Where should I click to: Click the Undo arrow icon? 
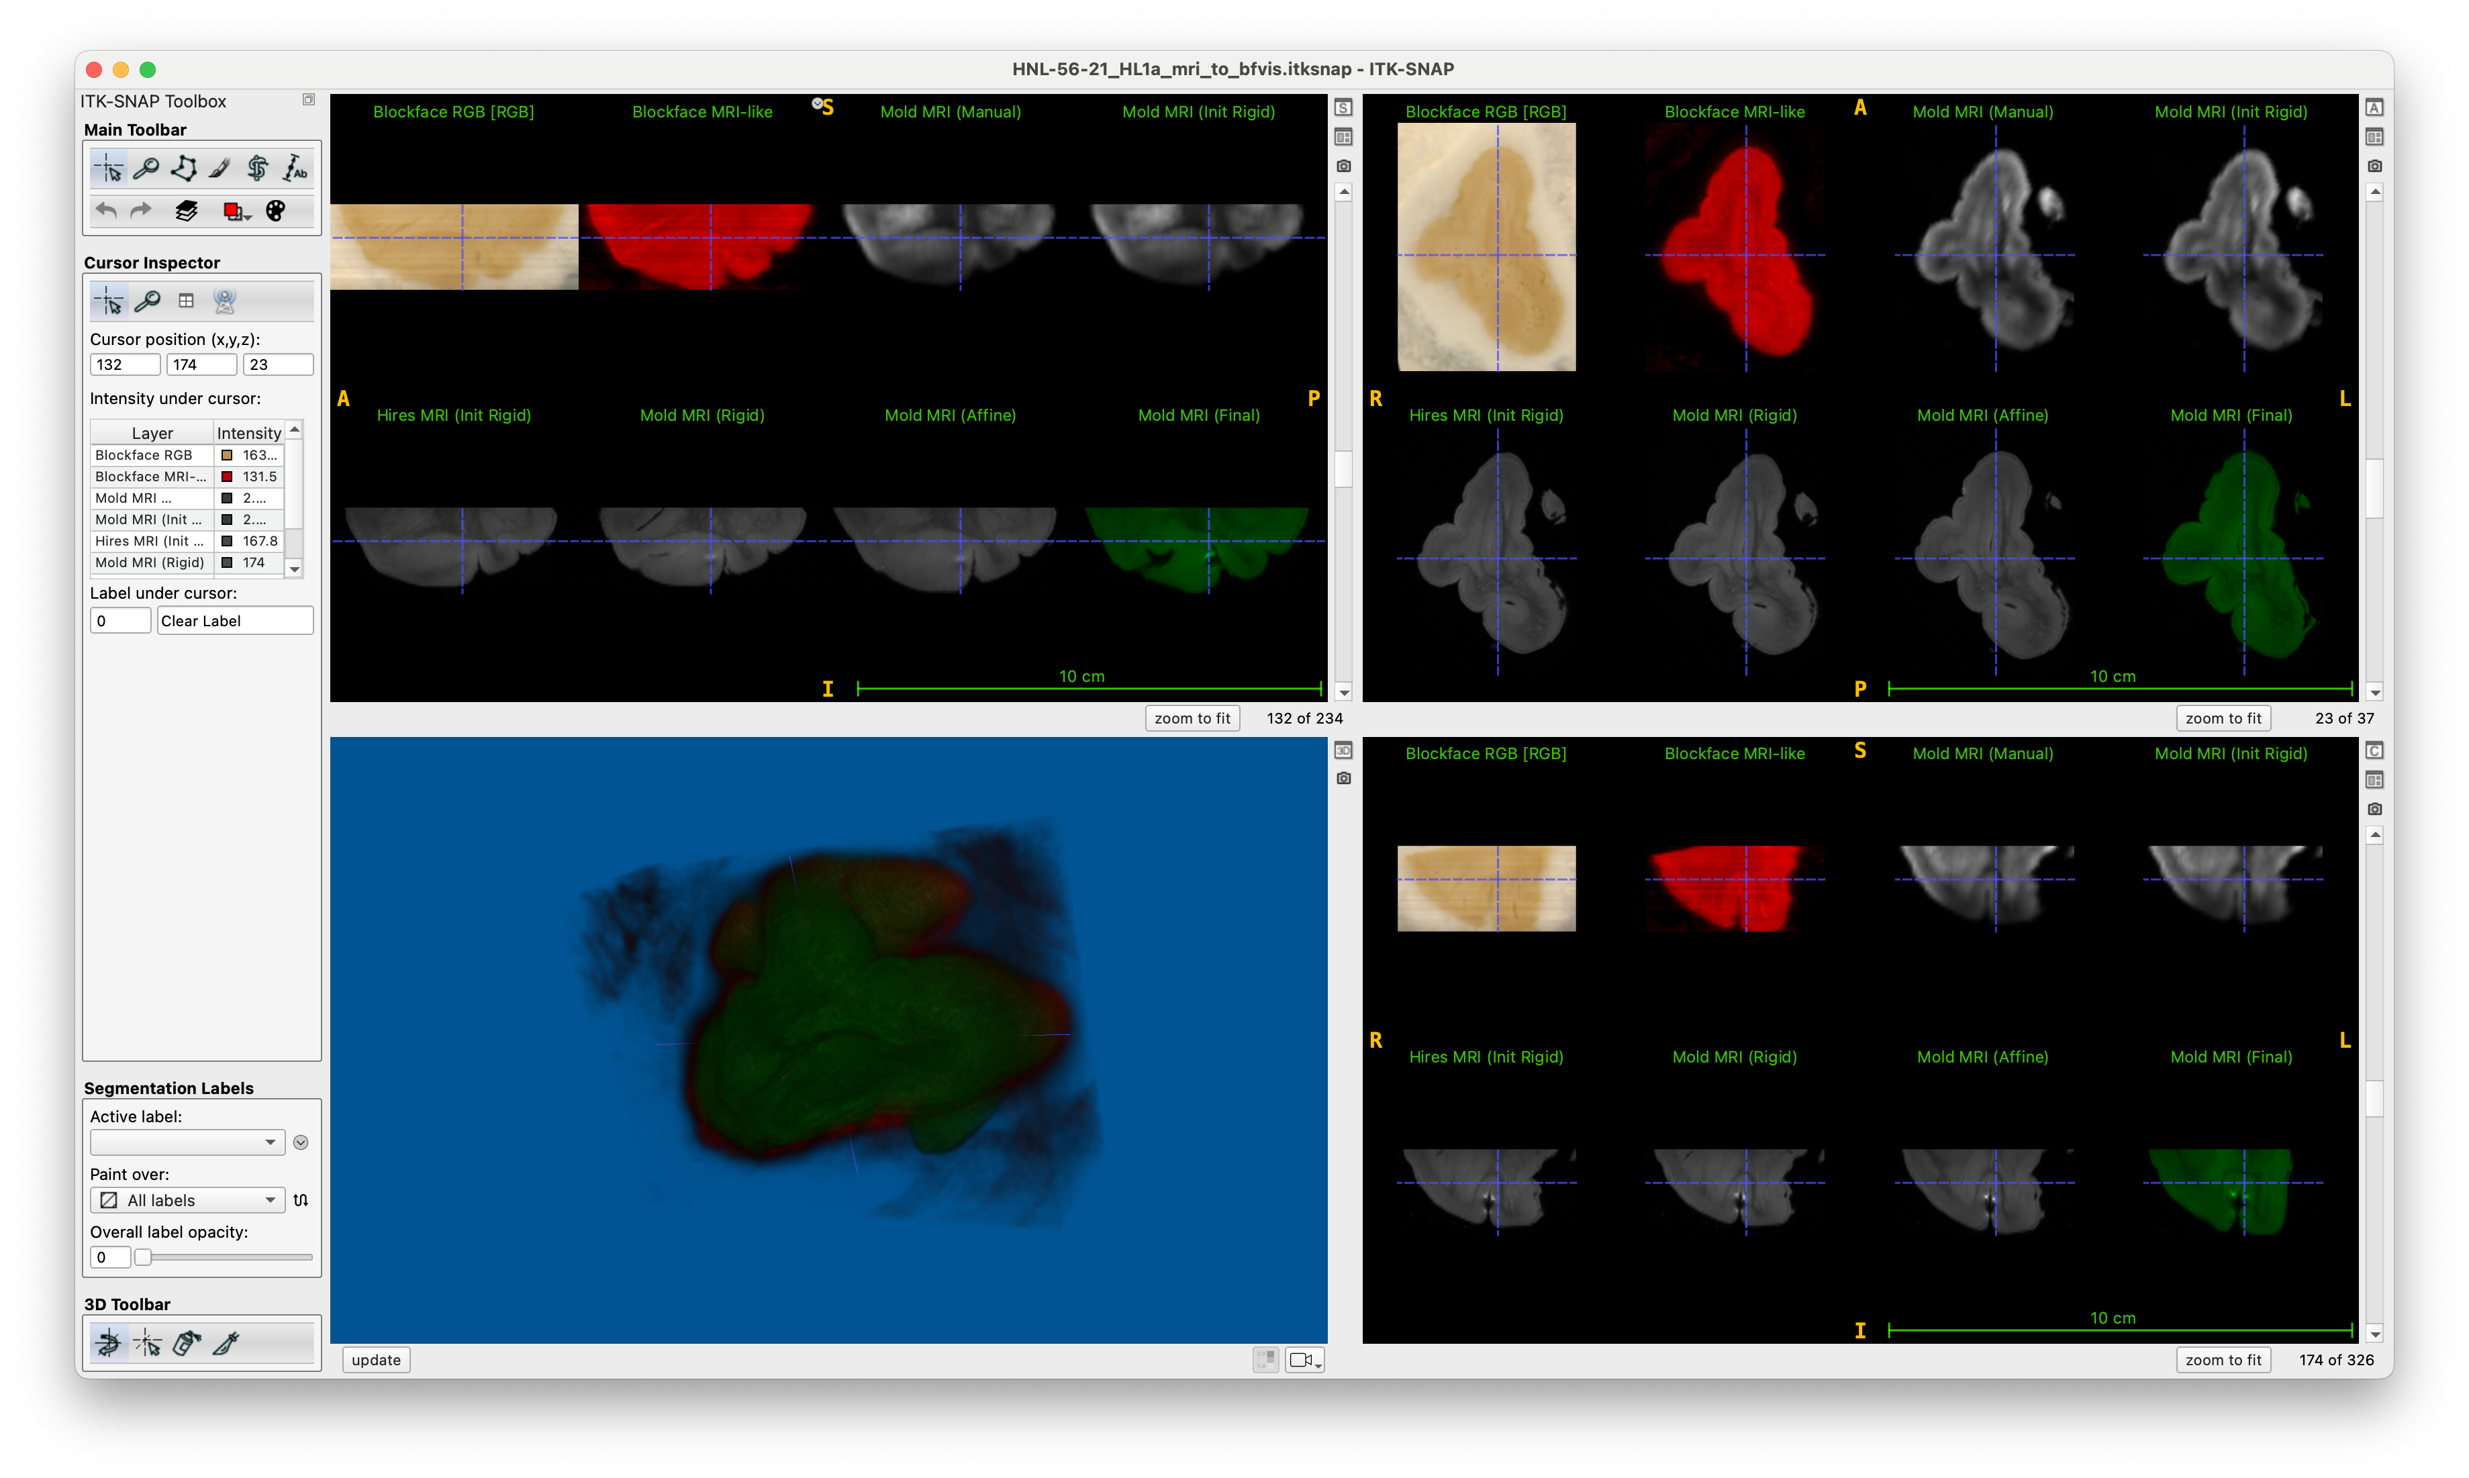(x=107, y=210)
